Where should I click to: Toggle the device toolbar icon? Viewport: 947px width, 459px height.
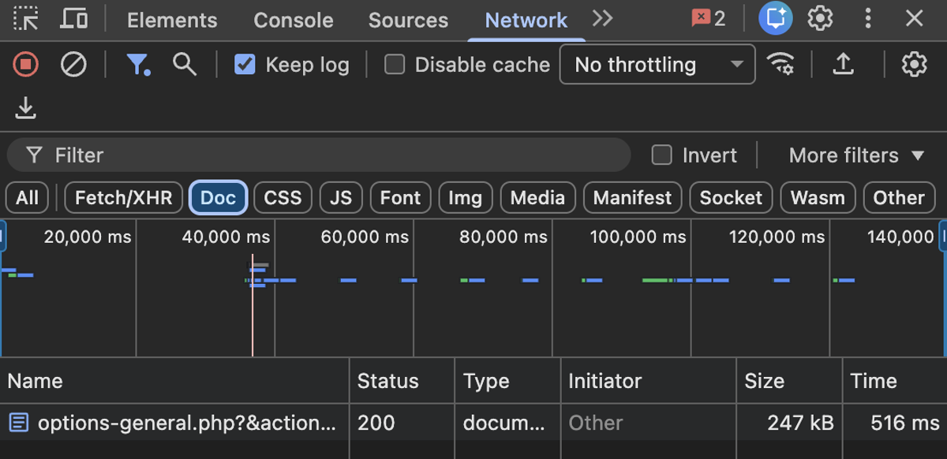(x=74, y=19)
